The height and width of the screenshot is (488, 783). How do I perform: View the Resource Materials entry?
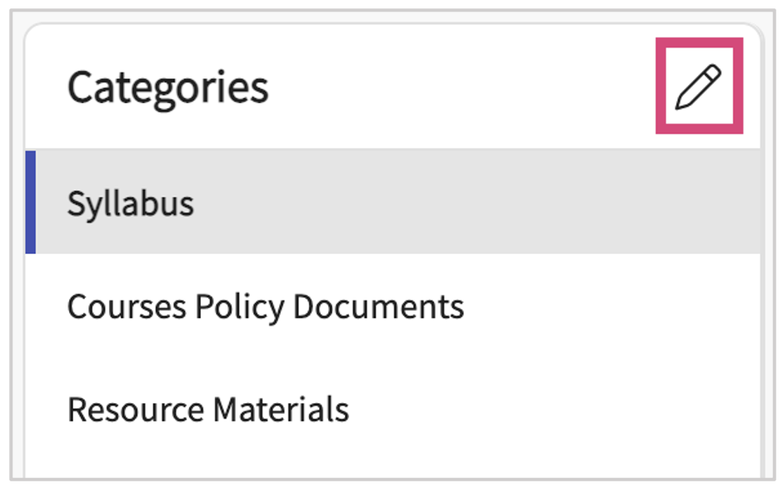[x=207, y=410]
